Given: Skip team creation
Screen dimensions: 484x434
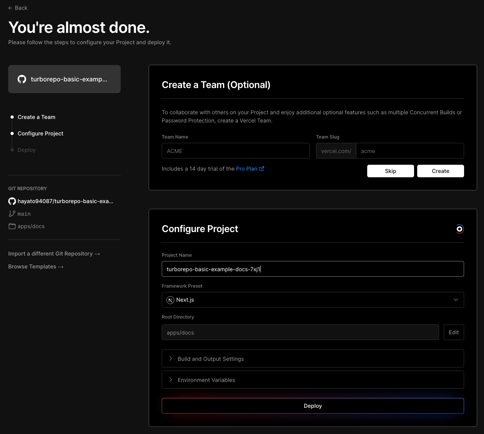Looking at the screenshot, I should (391, 171).
